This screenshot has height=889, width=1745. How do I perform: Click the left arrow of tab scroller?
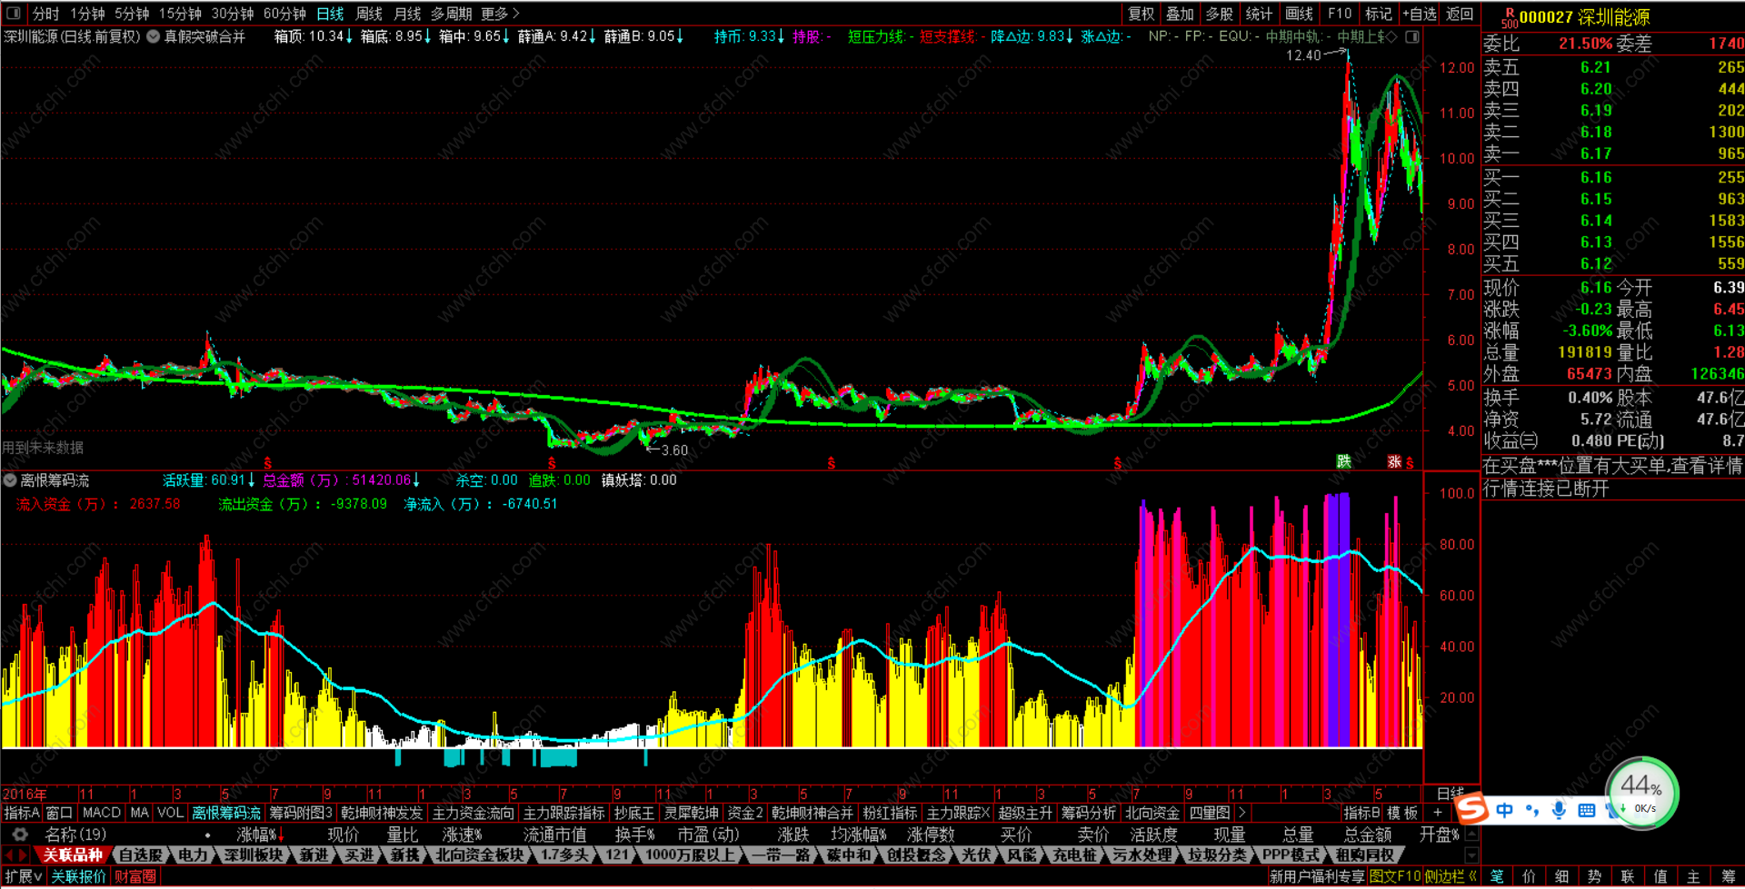9,855
